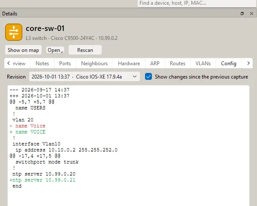Viewport: 257px width, 206px height.
Task: Click the 'switchport mode trunk' line
Action: coord(47,162)
